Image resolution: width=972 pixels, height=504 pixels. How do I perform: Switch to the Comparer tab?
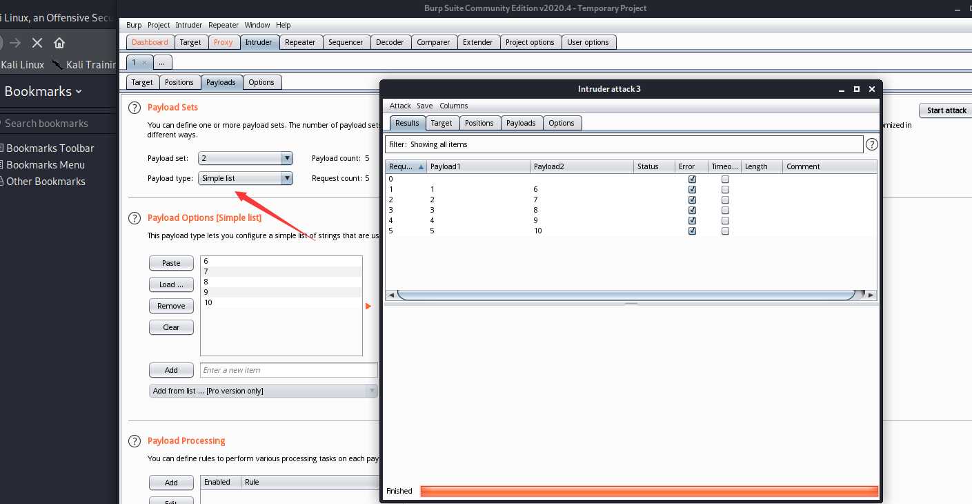(x=433, y=42)
